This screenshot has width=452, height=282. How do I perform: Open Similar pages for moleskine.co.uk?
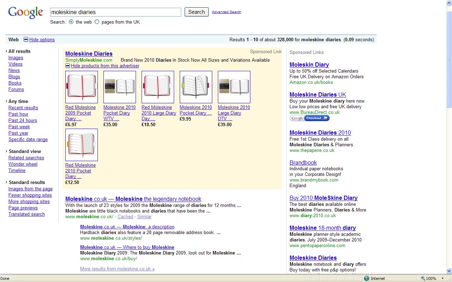[x=144, y=217]
